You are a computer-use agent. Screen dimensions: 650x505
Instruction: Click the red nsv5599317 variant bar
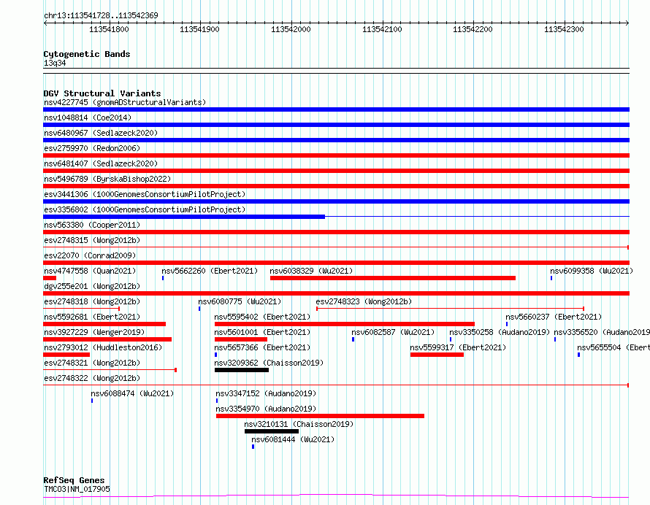tap(437, 355)
